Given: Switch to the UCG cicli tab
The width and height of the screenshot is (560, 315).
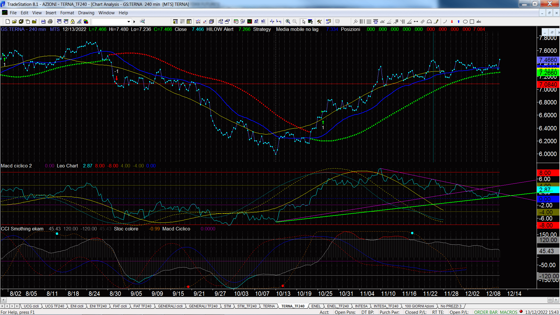Looking at the screenshot, I should click(31, 306).
